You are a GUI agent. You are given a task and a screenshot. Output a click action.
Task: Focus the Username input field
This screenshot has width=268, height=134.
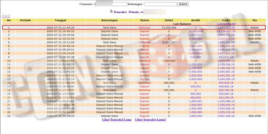point(111,4)
